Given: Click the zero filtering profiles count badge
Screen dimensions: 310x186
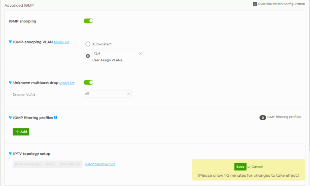Looking at the screenshot, I should coord(262,118).
